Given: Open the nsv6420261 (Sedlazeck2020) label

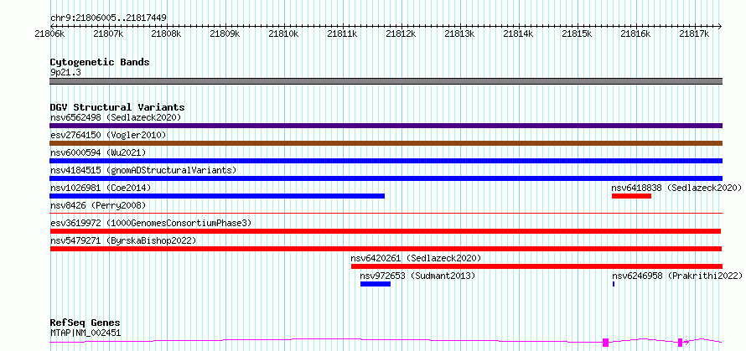Looking at the screenshot, I should pos(417,258).
